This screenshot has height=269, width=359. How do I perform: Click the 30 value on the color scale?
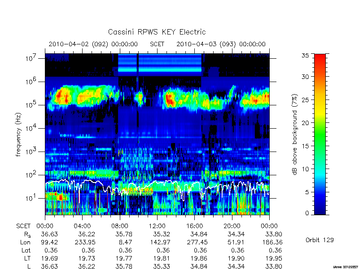[x=305, y=76]
